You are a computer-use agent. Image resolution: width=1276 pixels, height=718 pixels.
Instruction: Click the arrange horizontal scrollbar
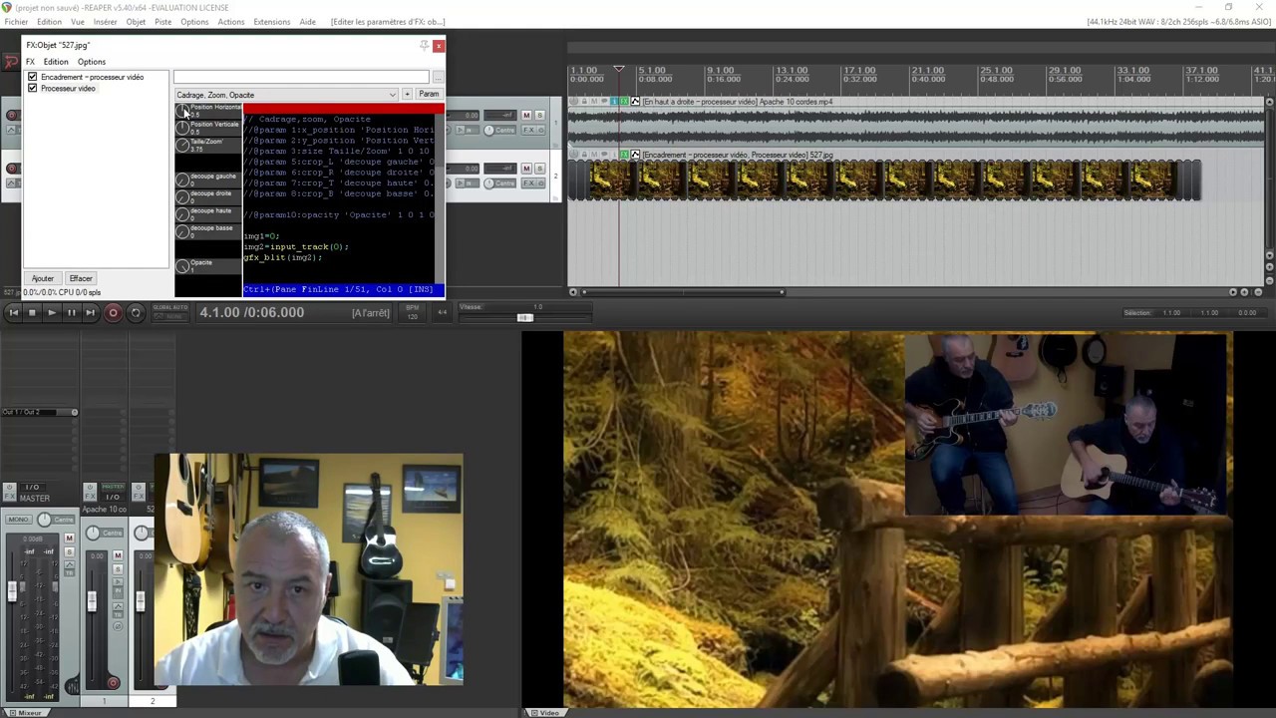[x=683, y=292]
